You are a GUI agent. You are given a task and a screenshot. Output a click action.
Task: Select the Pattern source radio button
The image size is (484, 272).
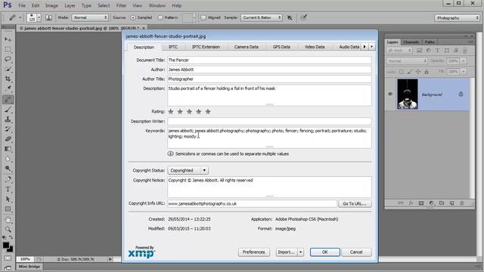click(x=160, y=18)
